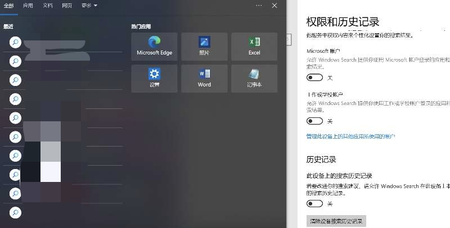Expand the 更多 dropdown filter
Image resolution: width=450 pixels, height=228 pixels.
click(x=89, y=6)
